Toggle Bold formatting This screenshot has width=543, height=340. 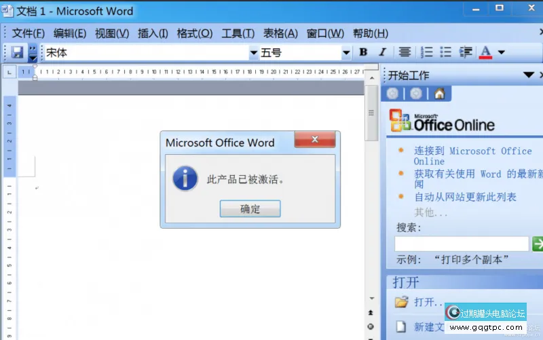click(x=363, y=52)
